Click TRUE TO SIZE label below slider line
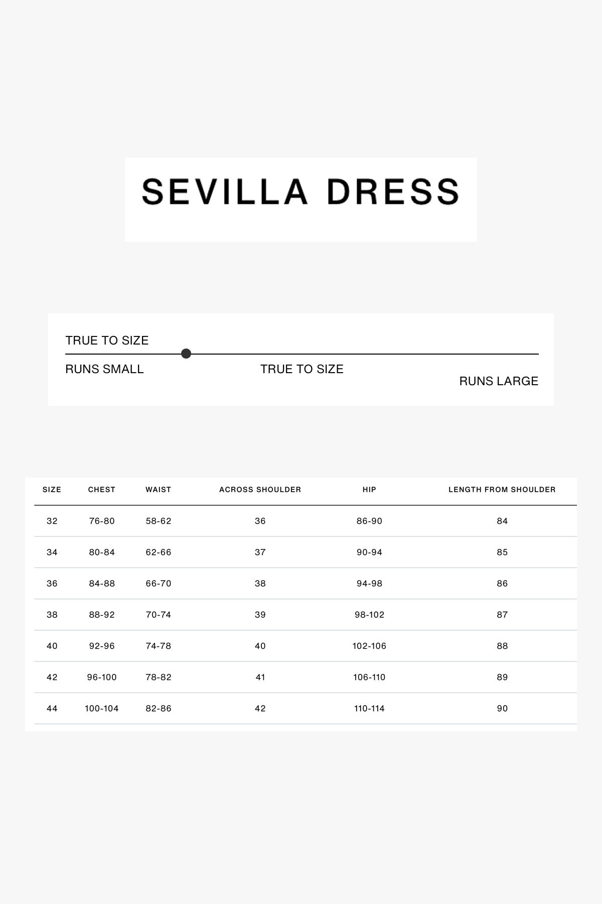 (x=302, y=369)
